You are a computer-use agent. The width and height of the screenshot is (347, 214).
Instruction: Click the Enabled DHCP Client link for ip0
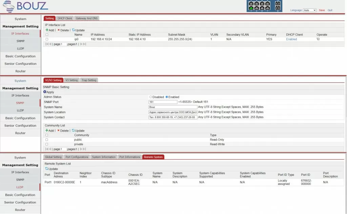pyautogui.click(x=291, y=39)
